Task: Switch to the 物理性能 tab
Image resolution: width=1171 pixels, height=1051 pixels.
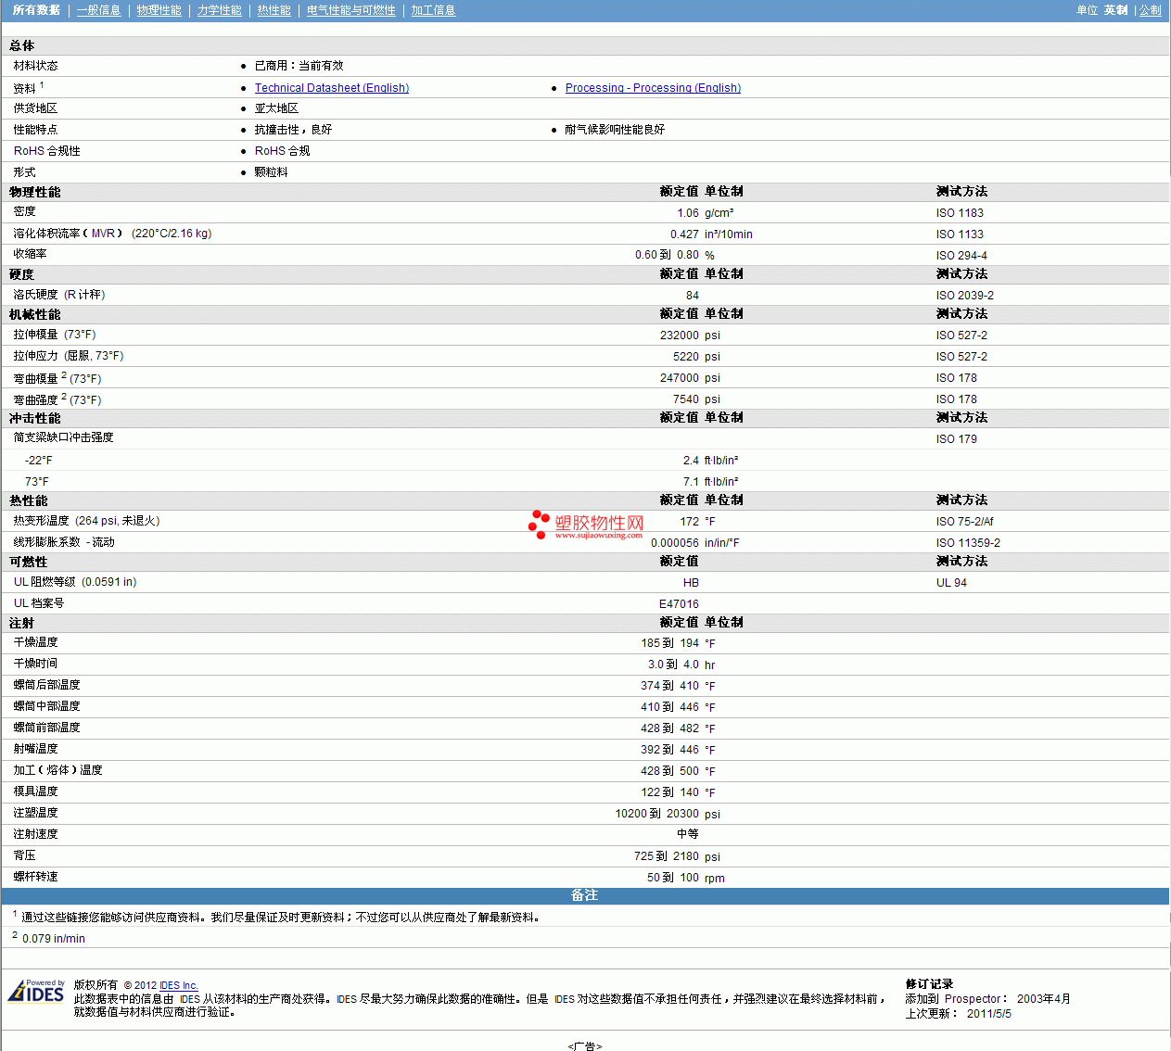Action: point(159,10)
